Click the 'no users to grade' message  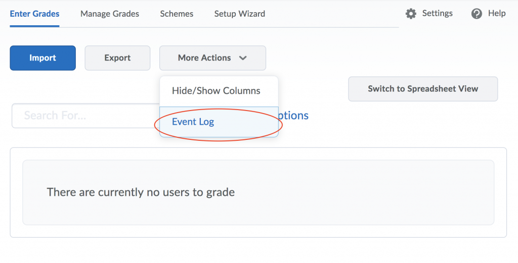pos(141,192)
